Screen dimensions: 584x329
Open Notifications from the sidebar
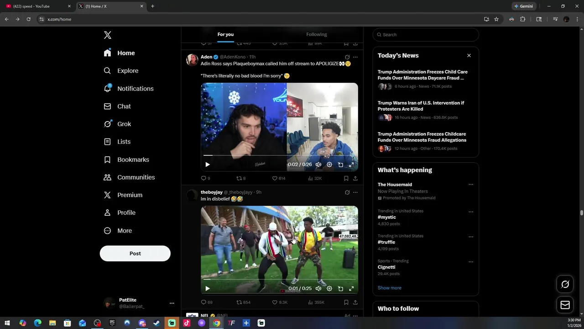coord(129,89)
